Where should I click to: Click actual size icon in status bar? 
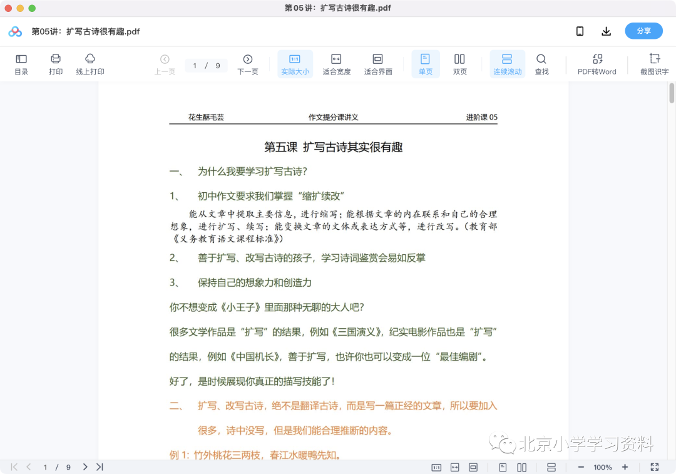436,468
